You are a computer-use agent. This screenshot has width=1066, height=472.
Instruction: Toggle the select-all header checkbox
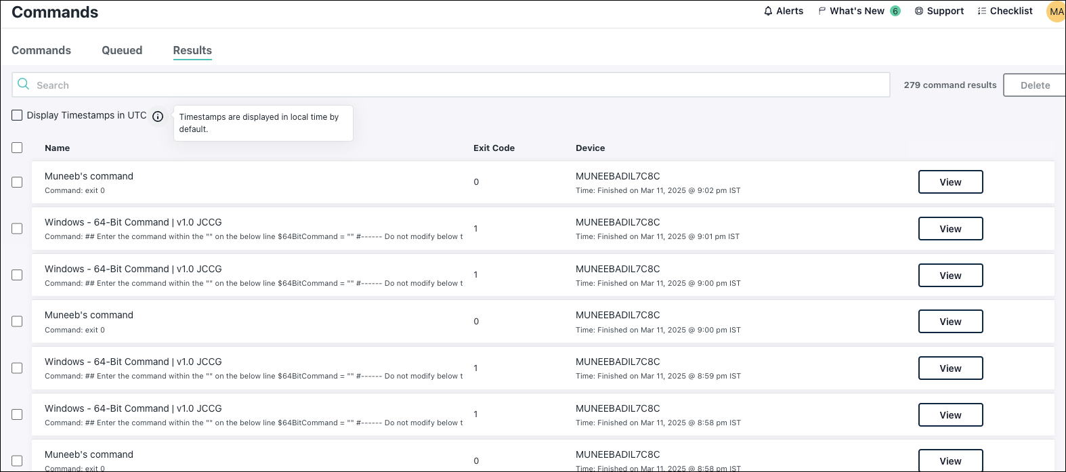pyautogui.click(x=17, y=148)
